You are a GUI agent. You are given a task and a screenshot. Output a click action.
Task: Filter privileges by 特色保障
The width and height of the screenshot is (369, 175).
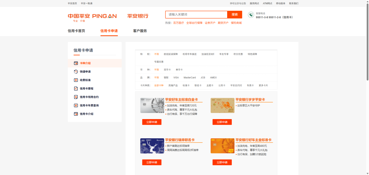[253, 54]
